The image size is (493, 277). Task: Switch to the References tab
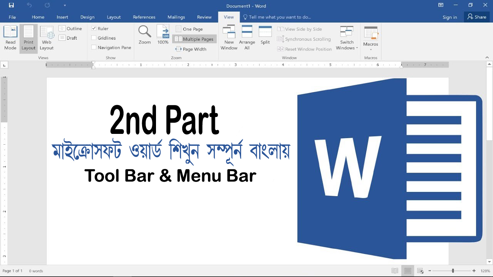tap(144, 17)
